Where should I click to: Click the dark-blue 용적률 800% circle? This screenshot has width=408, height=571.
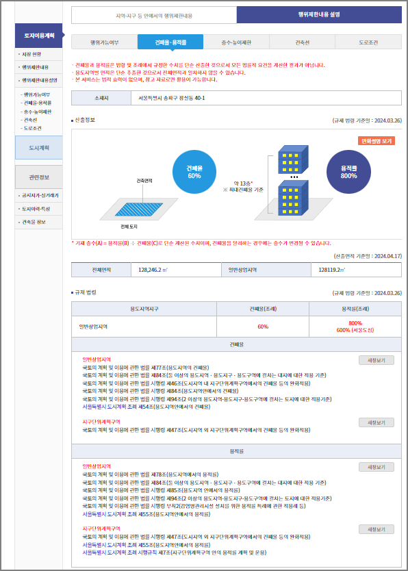tap(348, 172)
